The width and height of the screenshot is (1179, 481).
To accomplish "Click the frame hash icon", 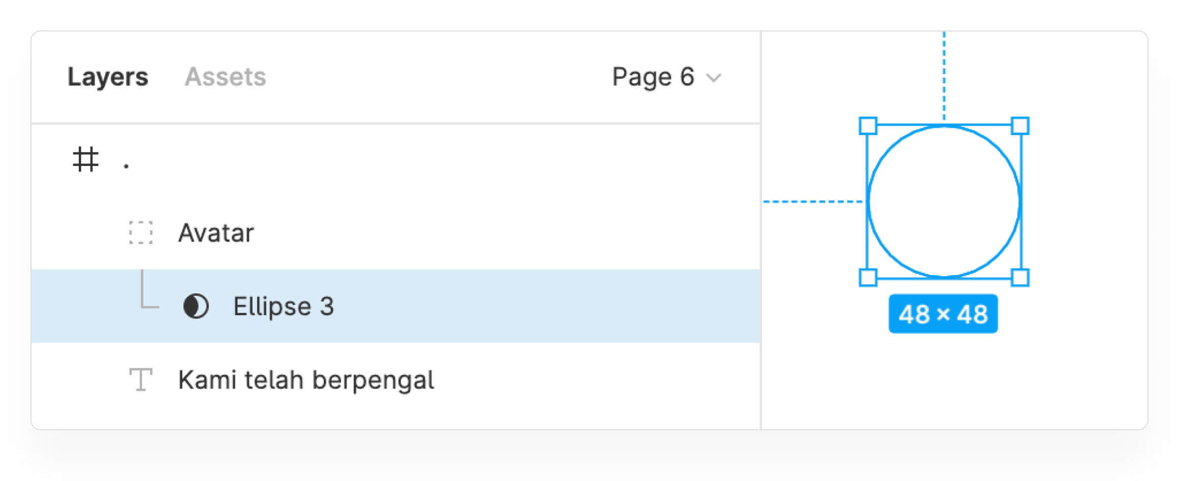I will [85, 159].
